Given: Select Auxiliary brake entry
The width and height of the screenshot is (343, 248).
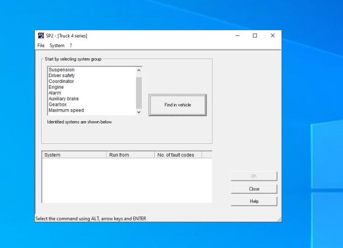Looking at the screenshot, I should coord(91,99).
